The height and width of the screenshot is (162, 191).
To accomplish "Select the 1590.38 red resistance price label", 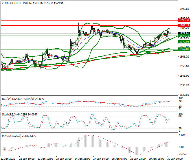I will [184, 20].
